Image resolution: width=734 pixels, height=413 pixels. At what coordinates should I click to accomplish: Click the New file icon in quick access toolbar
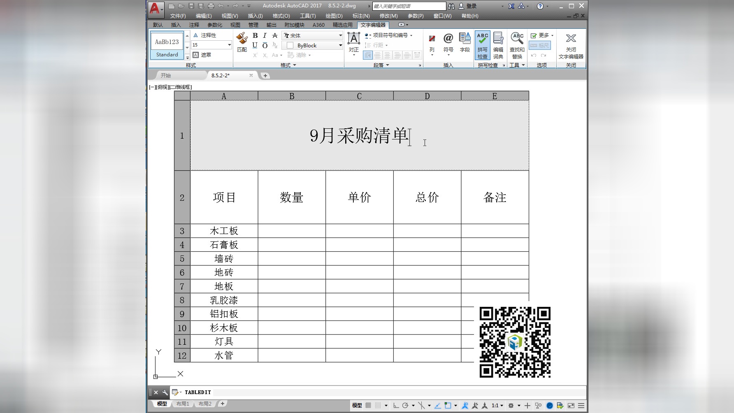[x=172, y=6]
